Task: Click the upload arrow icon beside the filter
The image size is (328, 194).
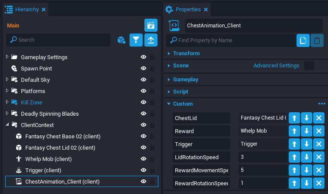Action: (151, 40)
